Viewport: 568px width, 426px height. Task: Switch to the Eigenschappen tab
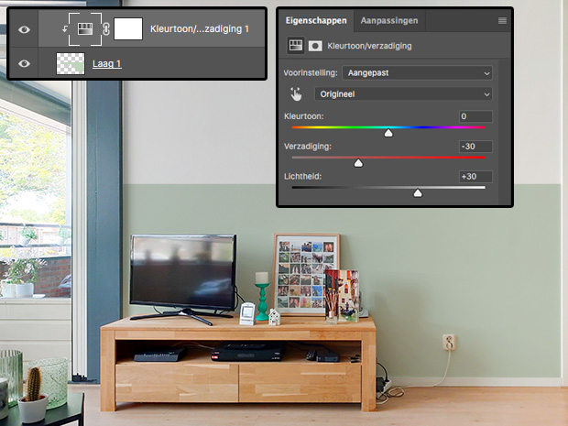pos(316,21)
